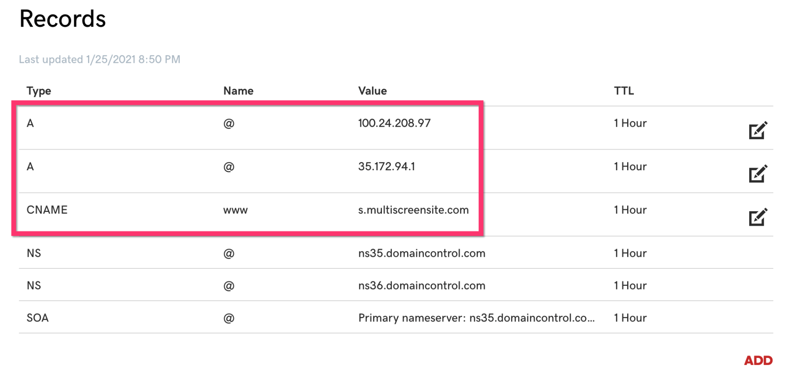Select the ns36.domaincontrol.com value
The height and width of the screenshot is (391, 797).
[x=422, y=285]
